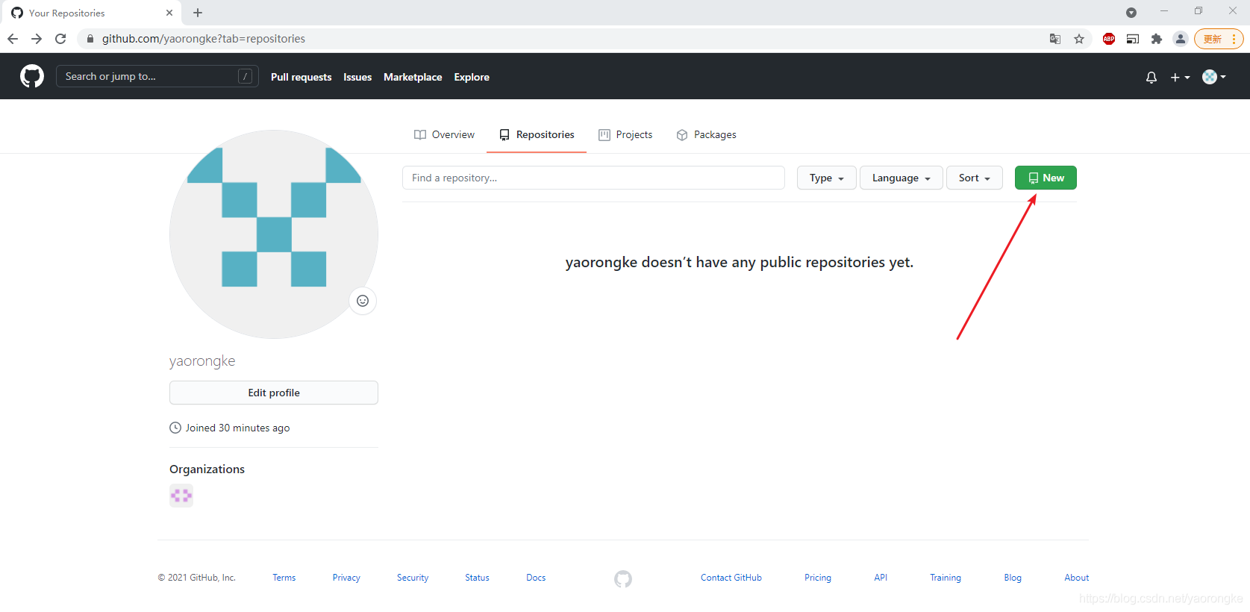
Task: Click the Edit profile button
Action: pos(274,393)
